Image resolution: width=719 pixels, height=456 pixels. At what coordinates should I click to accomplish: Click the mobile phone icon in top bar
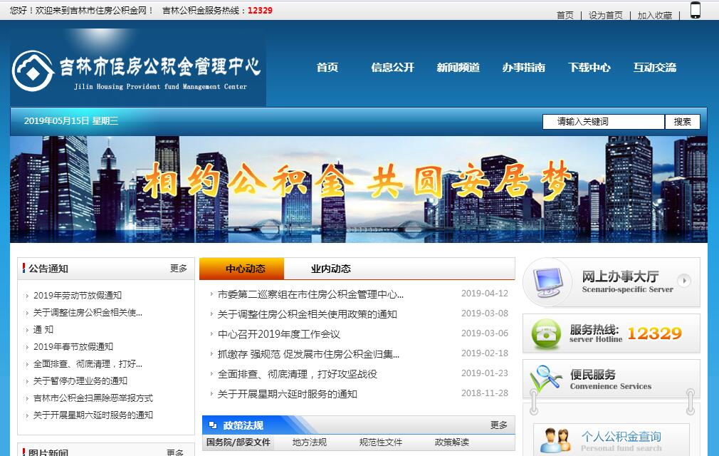[696, 10]
